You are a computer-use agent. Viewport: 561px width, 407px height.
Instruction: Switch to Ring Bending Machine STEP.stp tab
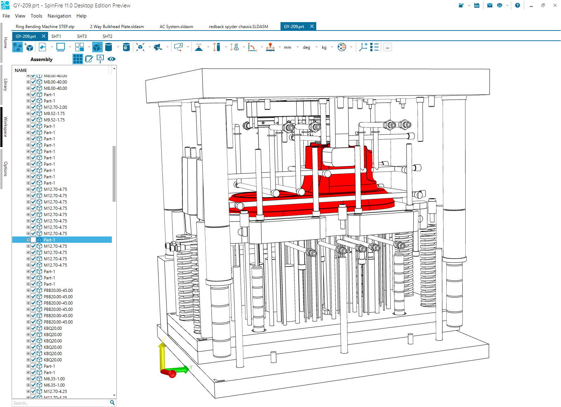(45, 26)
